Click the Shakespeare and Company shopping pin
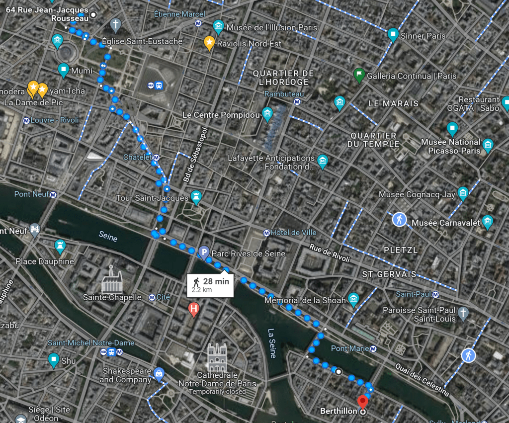 [x=159, y=374]
